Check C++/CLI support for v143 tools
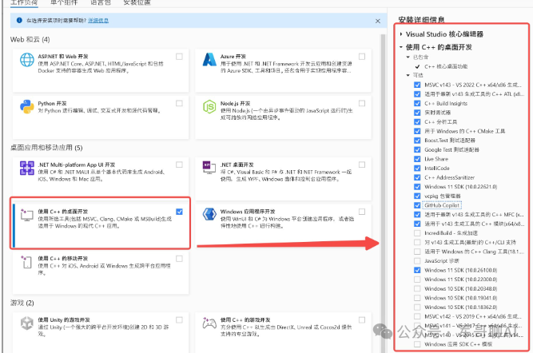Screen dimensions: 533x353 417,242
